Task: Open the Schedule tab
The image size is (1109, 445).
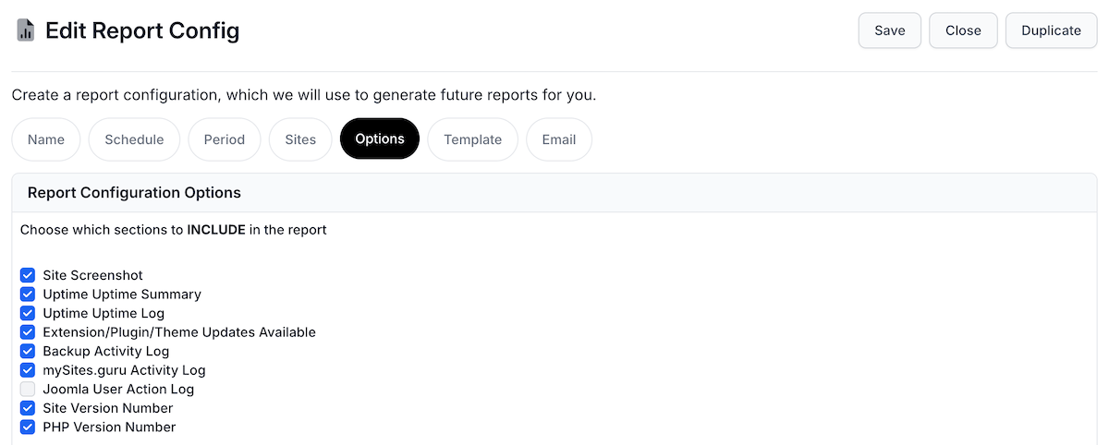Action: [x=134, y=139]
